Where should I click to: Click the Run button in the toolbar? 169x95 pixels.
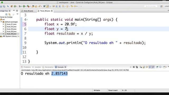tap(24, 6)
